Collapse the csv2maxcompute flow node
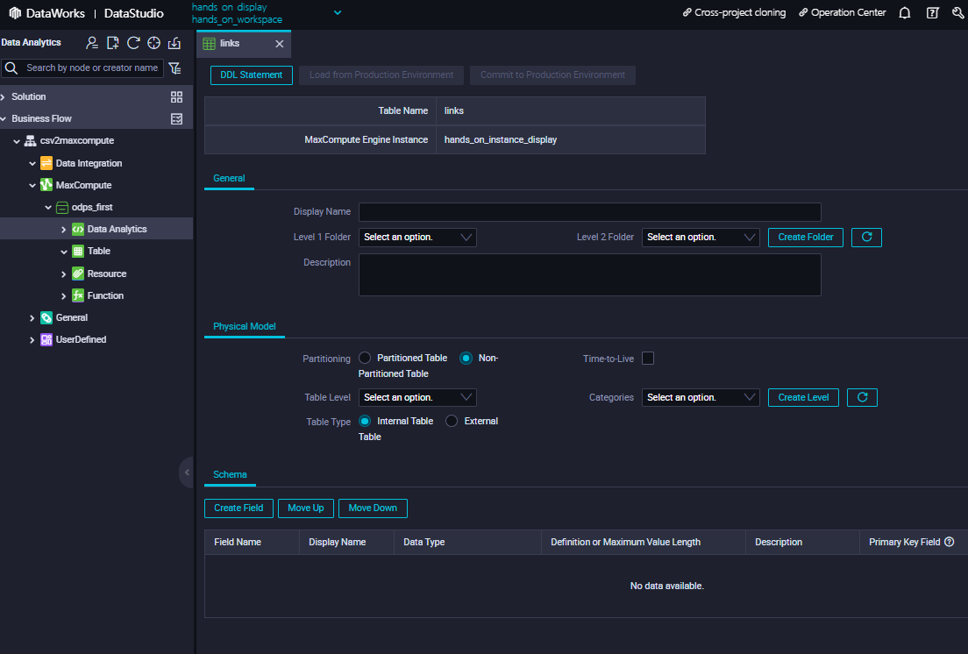This screenshot has width=968, height=654. pyautogui.click(x=17, y=141)
